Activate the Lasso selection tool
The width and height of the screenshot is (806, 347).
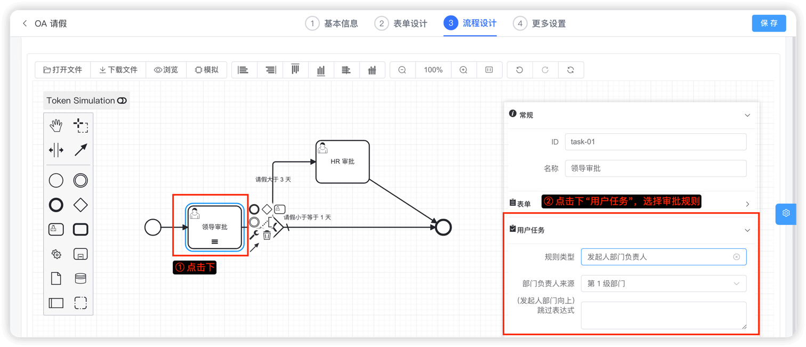(80, 125)
